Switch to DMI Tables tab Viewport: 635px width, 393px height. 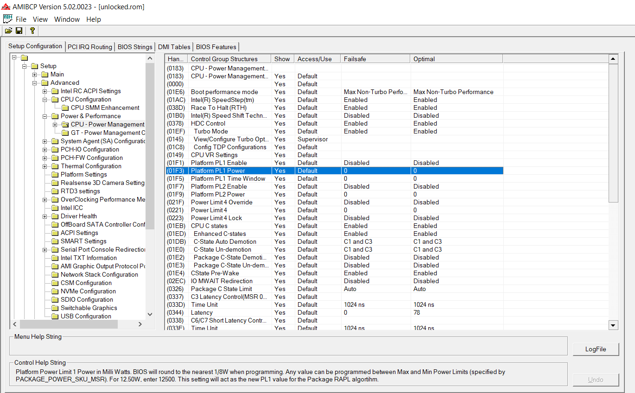coord(174,47)
